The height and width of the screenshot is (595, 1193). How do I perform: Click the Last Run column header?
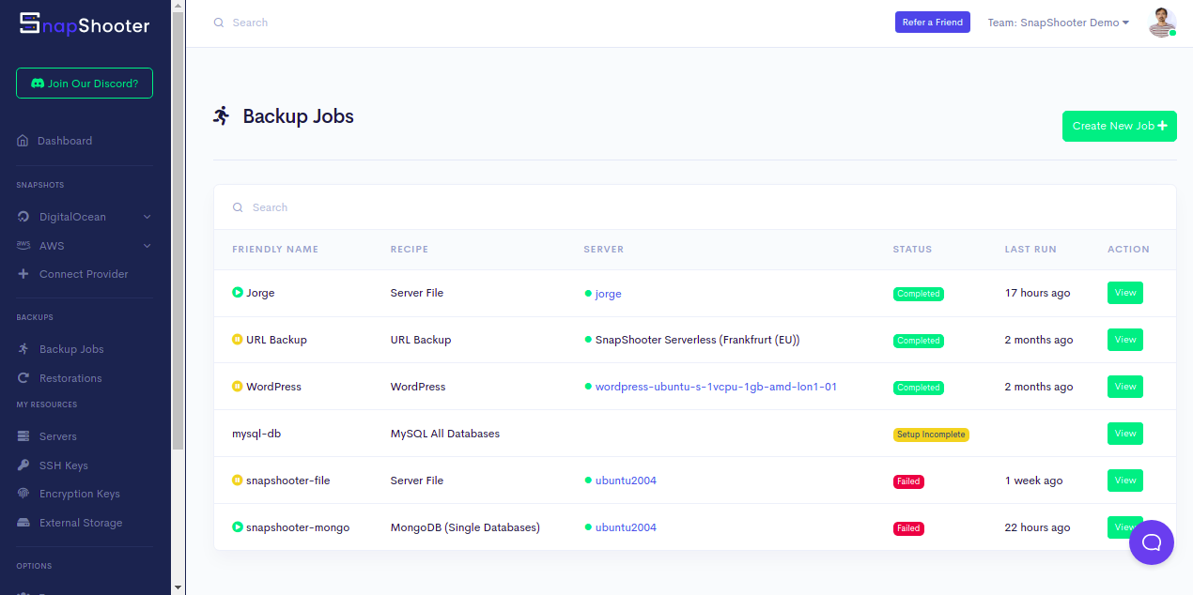[1030, 250]
